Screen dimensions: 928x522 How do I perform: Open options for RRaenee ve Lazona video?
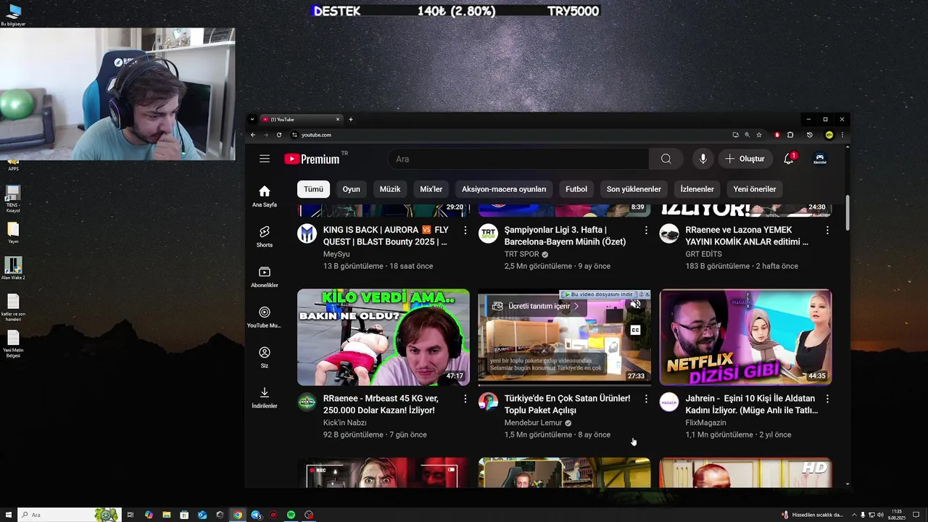coord(827,230)
